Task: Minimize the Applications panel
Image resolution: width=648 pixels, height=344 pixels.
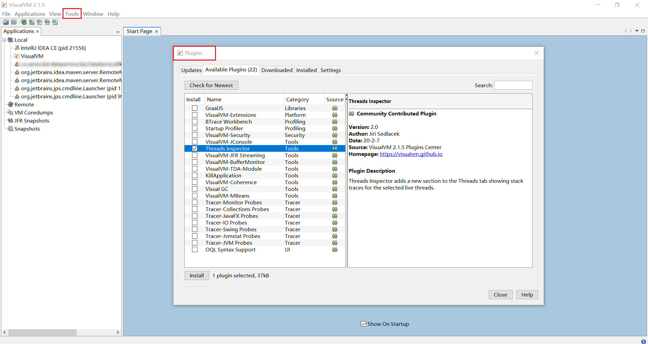Action: (118, 32)
